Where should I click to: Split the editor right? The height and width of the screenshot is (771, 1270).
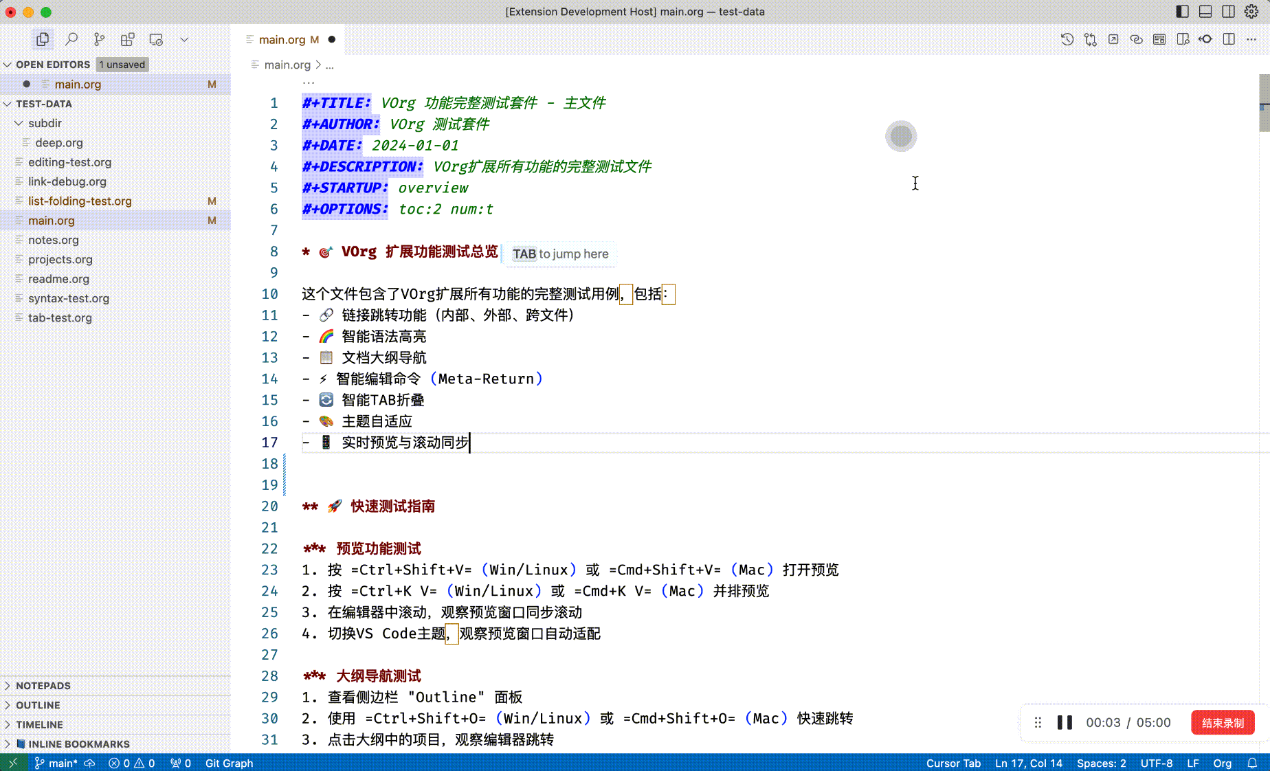1229,39
